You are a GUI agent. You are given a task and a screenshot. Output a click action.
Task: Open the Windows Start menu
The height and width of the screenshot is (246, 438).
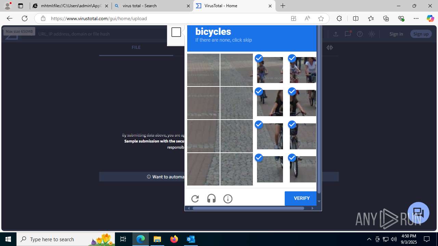tap(8, 239)
